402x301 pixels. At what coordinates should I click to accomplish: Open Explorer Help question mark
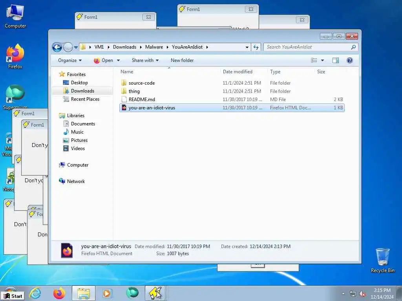click(350, 60)
